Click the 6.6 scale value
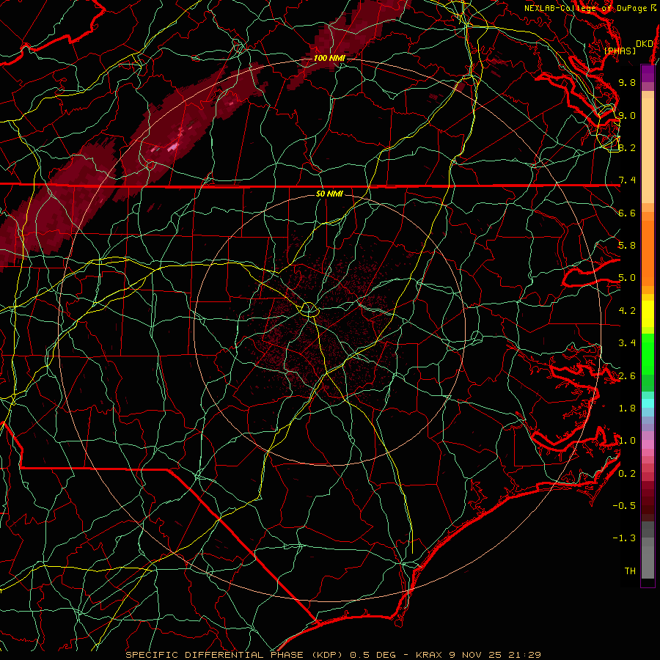This screenshot has width=660, height=660. [x=627, y=213]
